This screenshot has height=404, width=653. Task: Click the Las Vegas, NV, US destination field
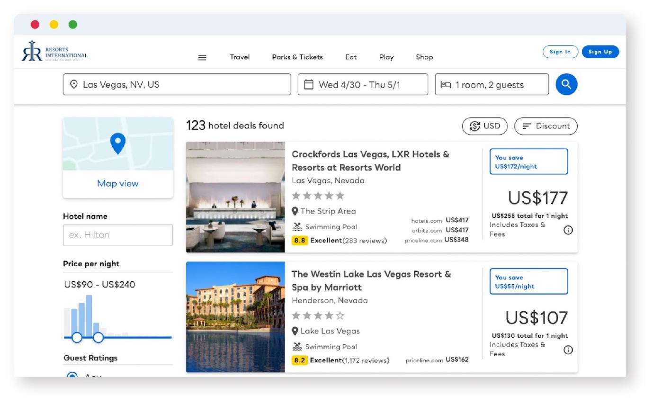tap(177, 84)
